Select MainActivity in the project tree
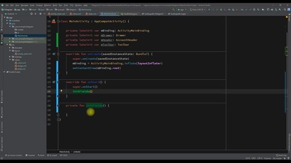The width and height of the screenshot is (291, 163). pyautogui.click(x=22, y=36)
